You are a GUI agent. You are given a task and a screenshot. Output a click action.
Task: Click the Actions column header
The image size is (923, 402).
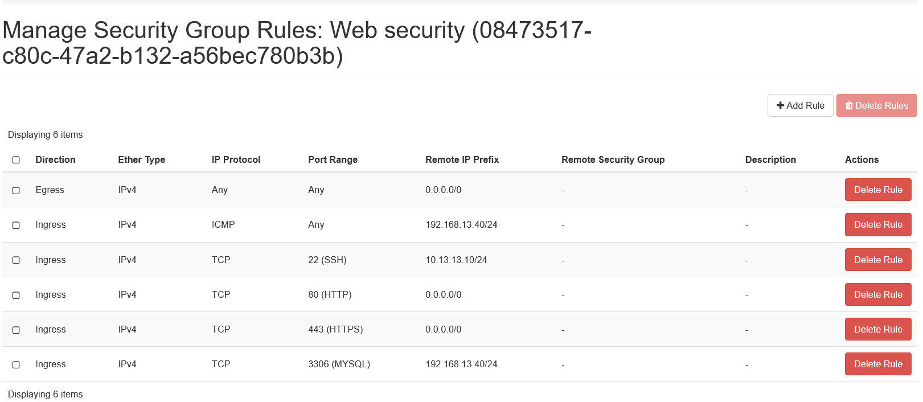coord(862,159)
